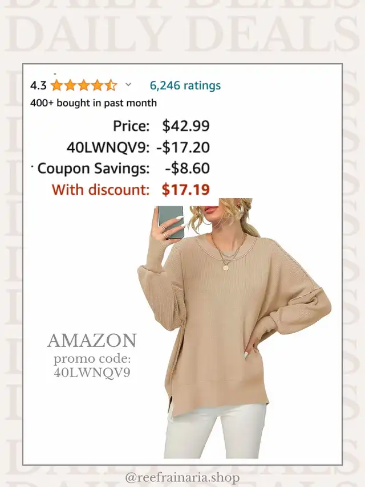
Task: Click the -$17.20 promo discount amount
Action: (x=183, y=147)
